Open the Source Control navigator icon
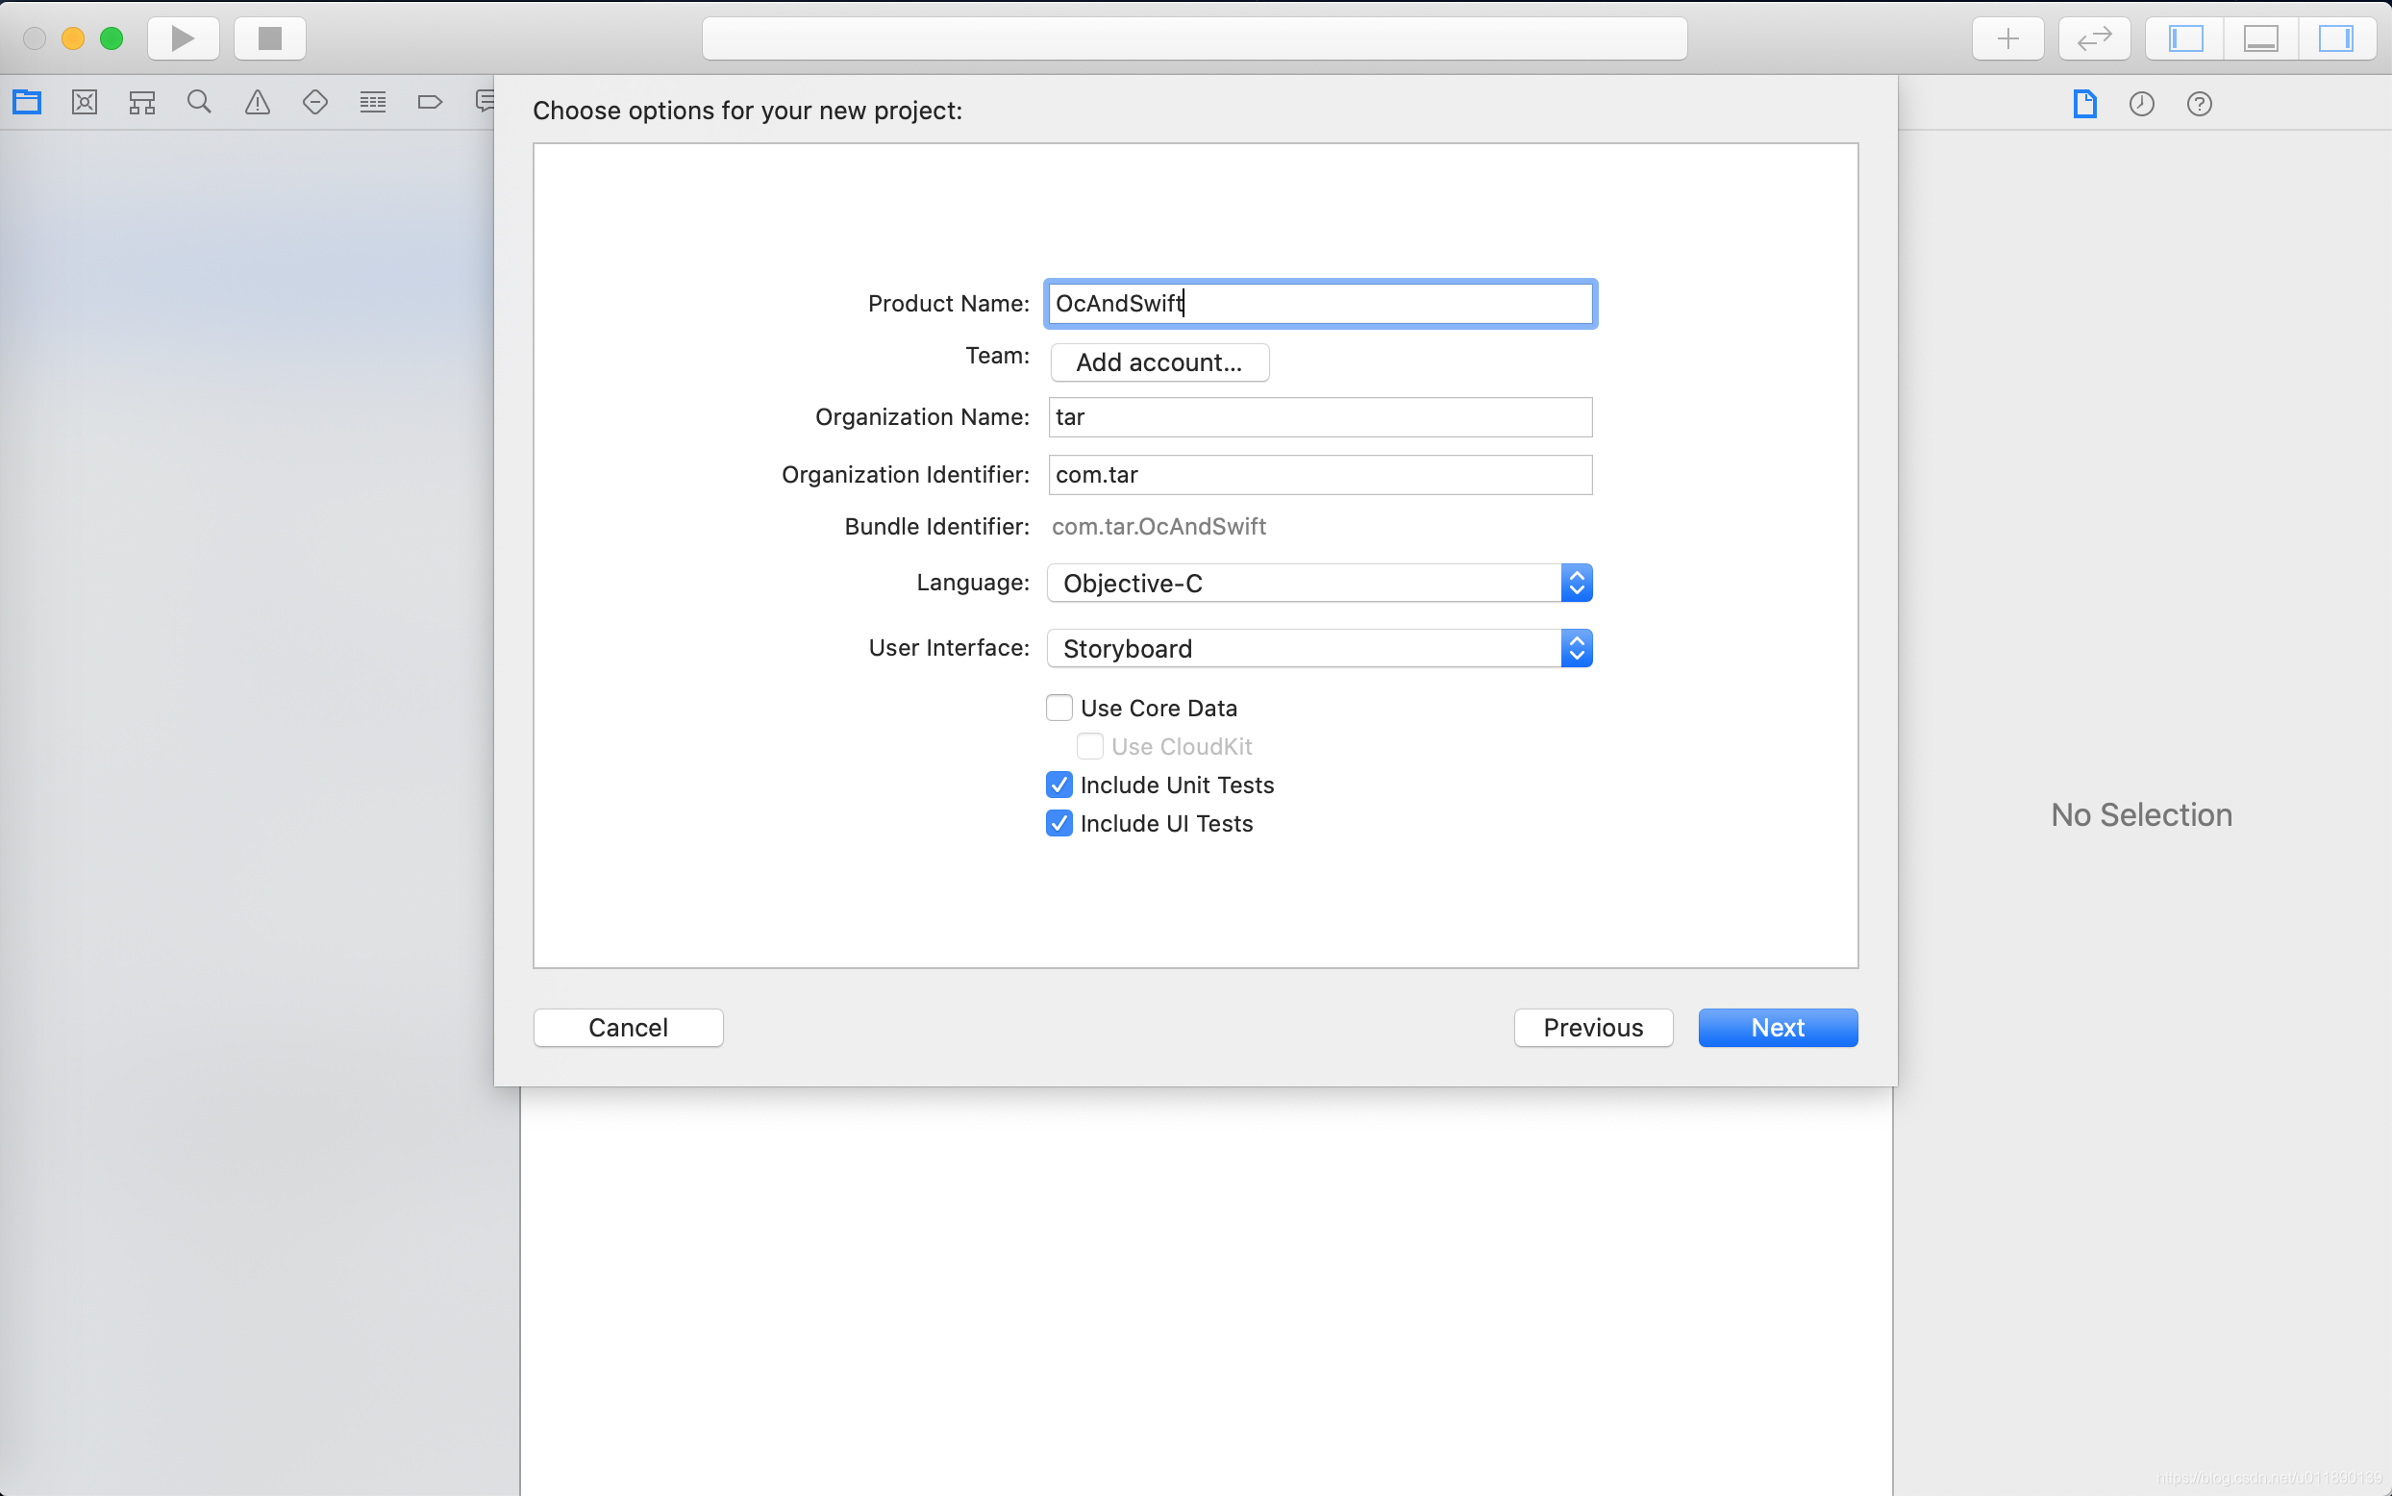This screenshot has width=2392, height=1496. coord(85,102)
